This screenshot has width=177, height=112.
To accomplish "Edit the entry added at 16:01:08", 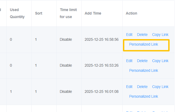I will tap(129, 87).
